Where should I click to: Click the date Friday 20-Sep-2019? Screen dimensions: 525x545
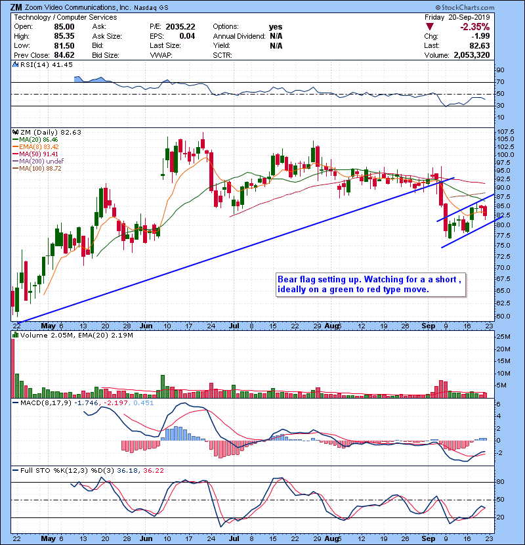click(x=457, y=17)
